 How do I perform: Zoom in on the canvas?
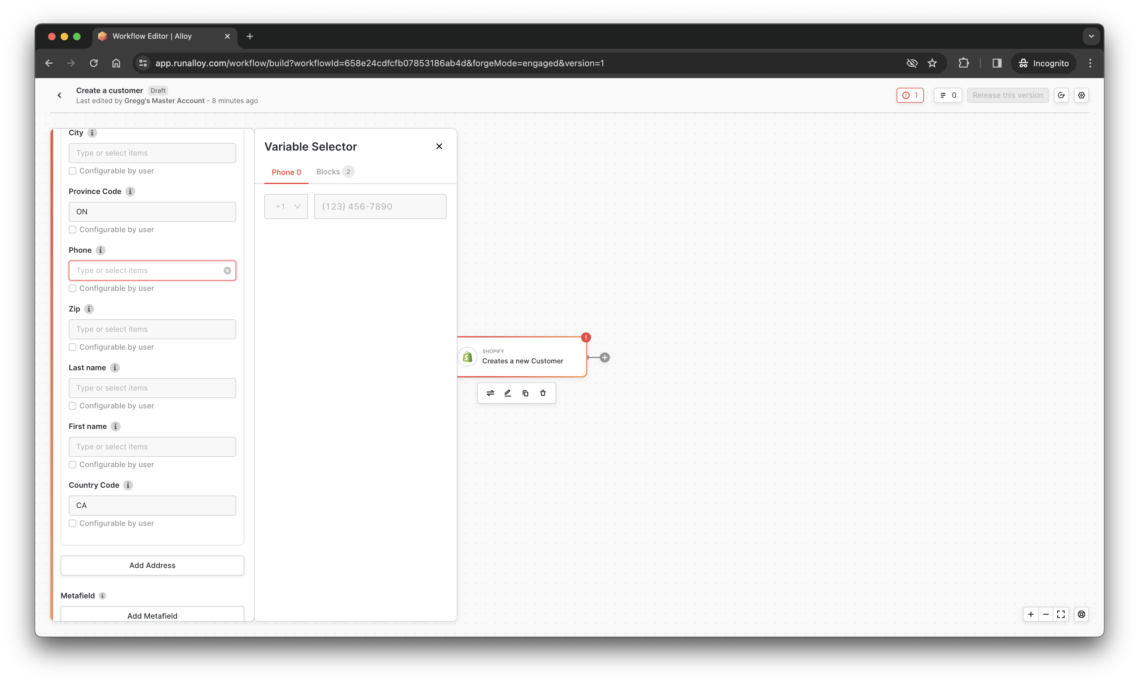[1031, 615]
